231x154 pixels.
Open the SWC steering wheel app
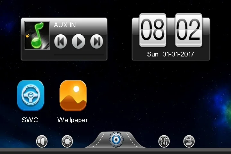point(30,95)
